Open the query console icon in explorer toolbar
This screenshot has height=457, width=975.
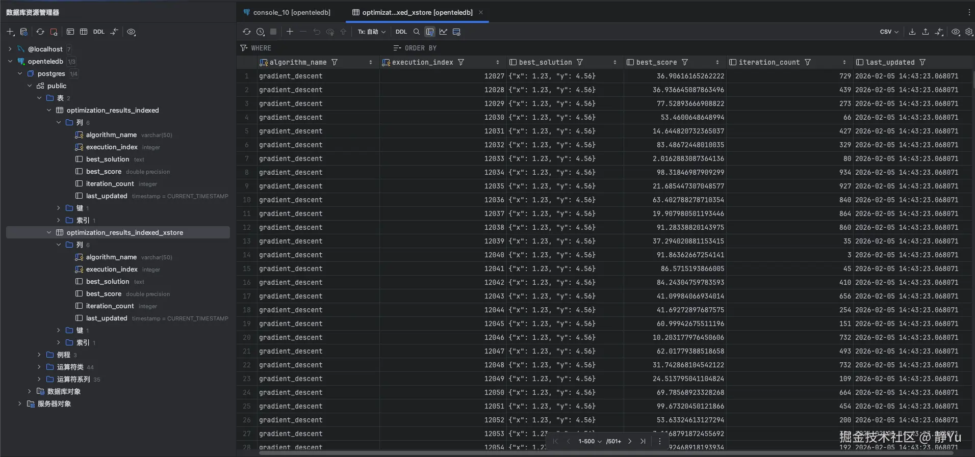pos(70,32)
